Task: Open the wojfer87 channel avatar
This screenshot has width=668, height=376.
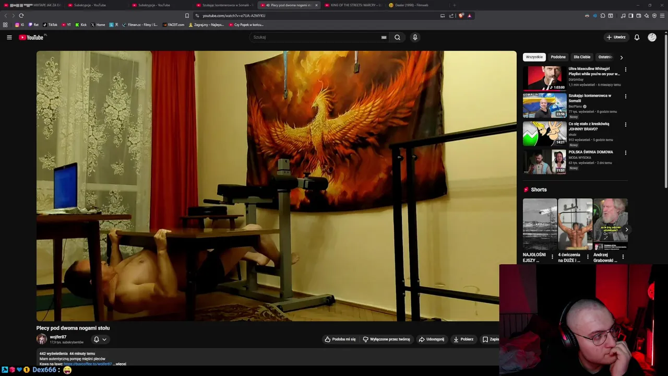Action: (x=41, y=339)
